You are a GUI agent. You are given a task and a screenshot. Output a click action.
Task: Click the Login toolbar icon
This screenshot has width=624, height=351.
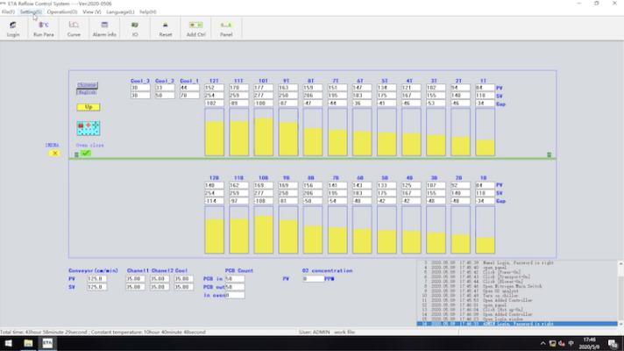pyautogui.click(x=13, y=28)
